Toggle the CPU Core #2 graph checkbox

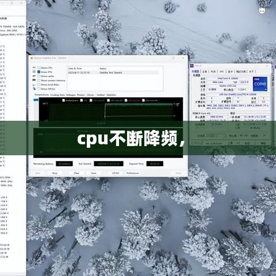(108, 100)
